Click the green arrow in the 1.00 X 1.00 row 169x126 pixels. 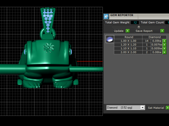click(x=164, y=41)
